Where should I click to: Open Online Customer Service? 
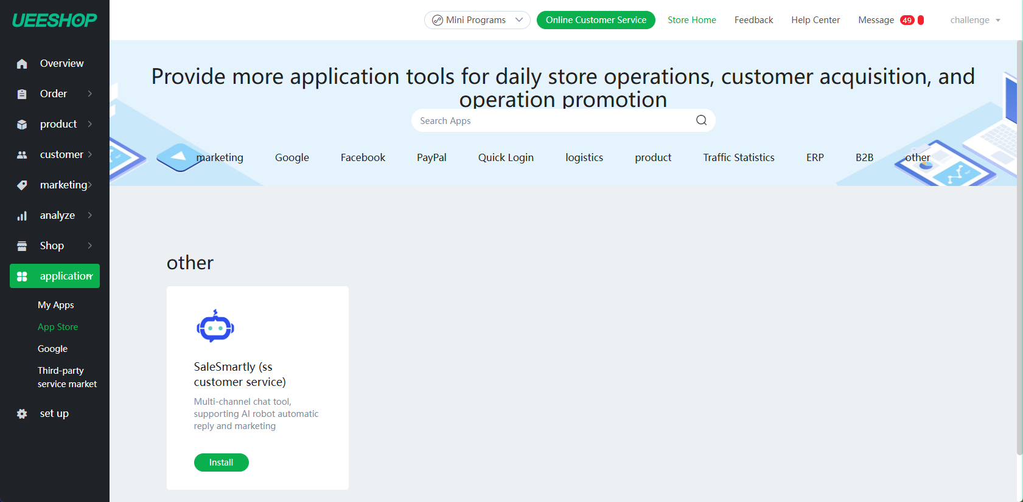point(595,20)
